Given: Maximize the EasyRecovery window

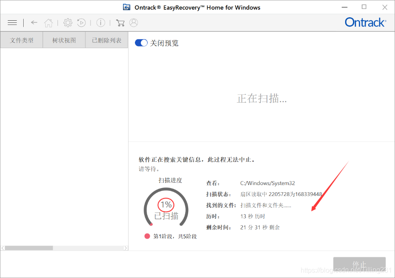Looking at the screenshot, I should [x=364, y=7].
